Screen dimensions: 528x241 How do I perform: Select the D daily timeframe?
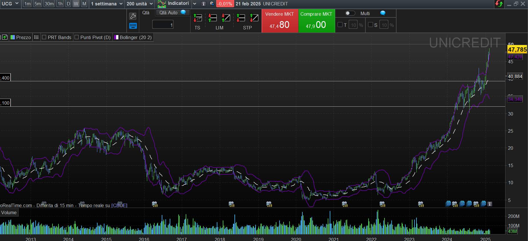(68, 4)
